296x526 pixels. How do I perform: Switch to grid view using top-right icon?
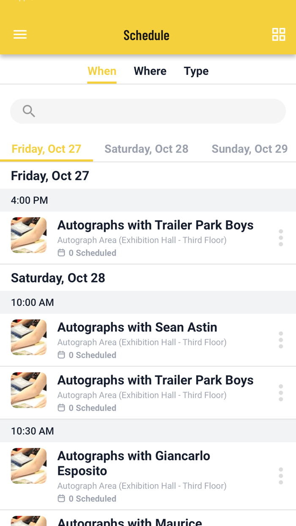coord(279,34)
